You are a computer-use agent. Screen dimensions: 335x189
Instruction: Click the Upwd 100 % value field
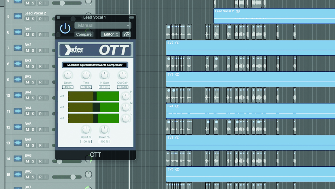(86, 141)
